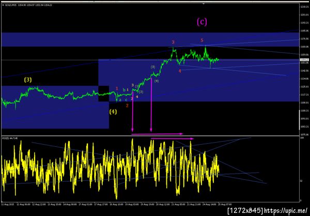Select the red 4 label below the pullback
Viewport: 310px width, 216px height.
pyautogui.click(x=180, y=71)
